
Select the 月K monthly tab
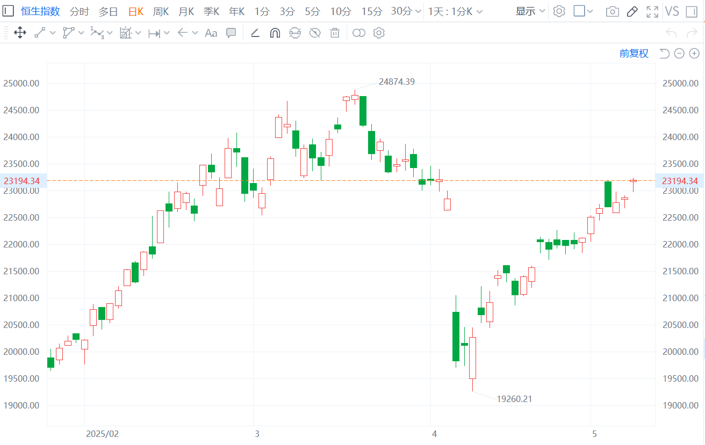click(x=186, y=11)
